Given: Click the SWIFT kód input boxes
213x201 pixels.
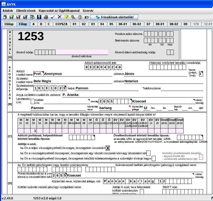Looking at the screenshot, I should pyautogui.click(x=182, y=192).
